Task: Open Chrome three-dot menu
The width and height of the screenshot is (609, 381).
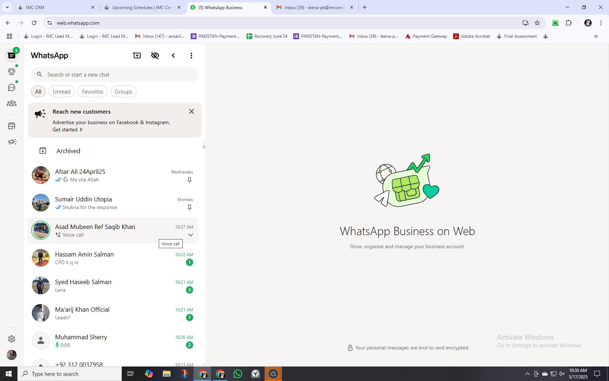Action: point(601,23)
